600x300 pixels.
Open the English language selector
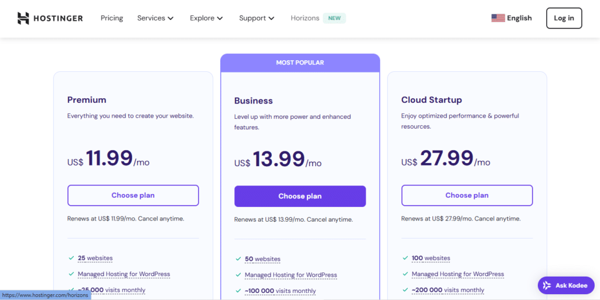coord(512,18)
